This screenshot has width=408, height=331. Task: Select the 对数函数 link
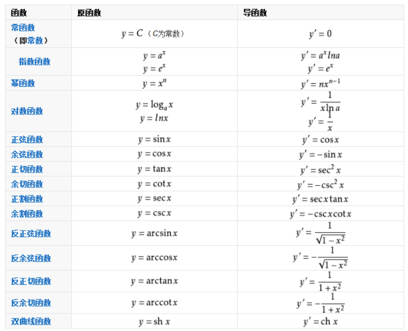pos(27,111)
